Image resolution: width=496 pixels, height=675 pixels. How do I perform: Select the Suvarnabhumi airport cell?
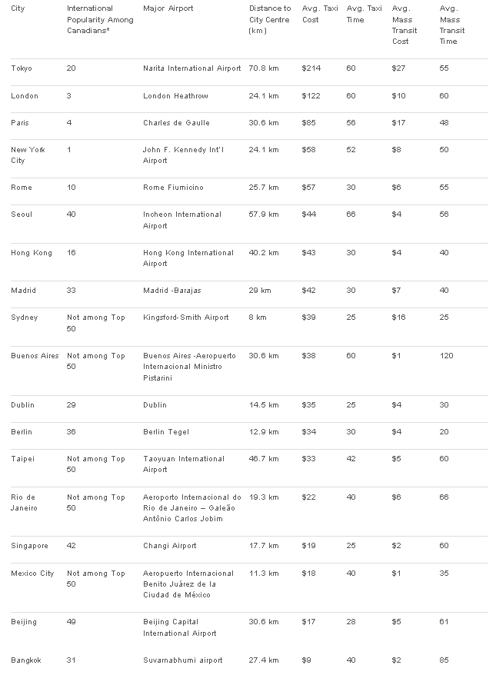[x=182, y=660]
